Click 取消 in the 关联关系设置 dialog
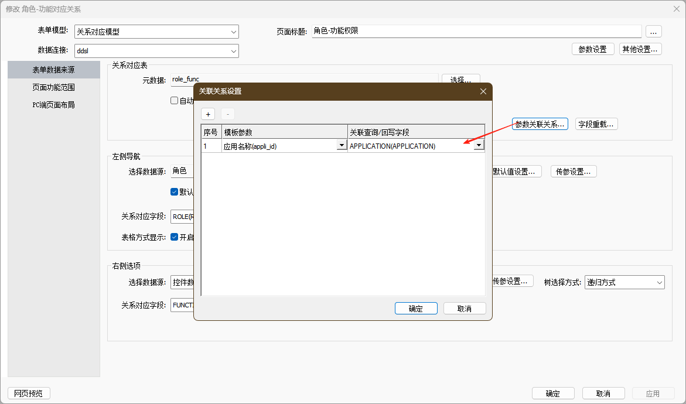Image resolution: width=686 pixels, height=404 pixels. [465, 309]
